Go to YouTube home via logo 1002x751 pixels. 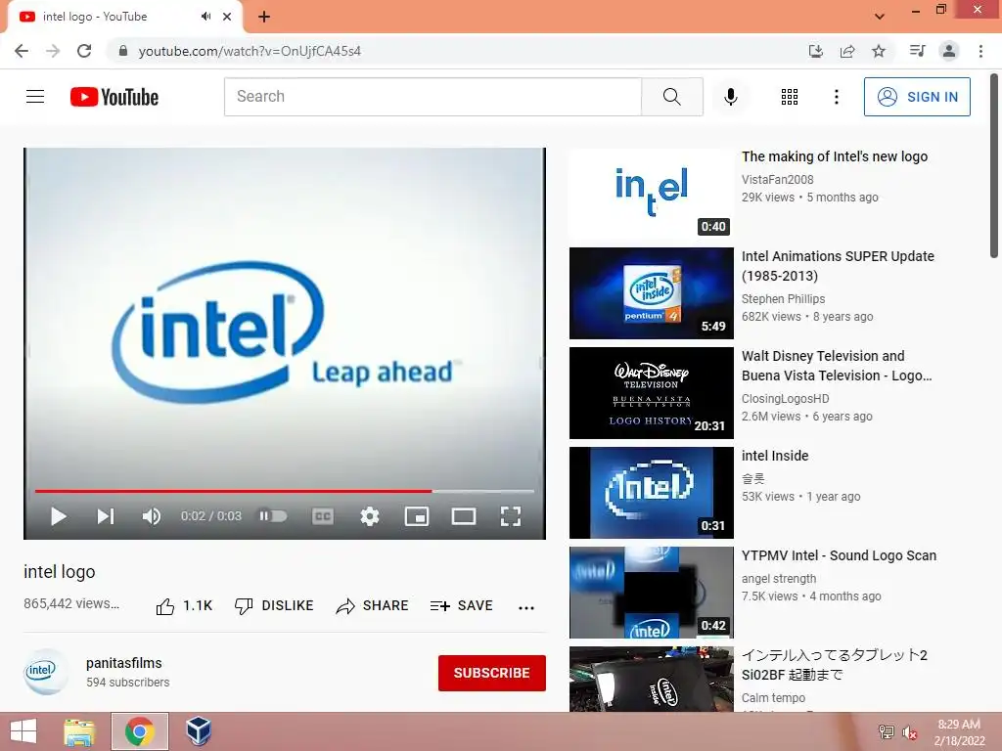[x=114, y=97]
